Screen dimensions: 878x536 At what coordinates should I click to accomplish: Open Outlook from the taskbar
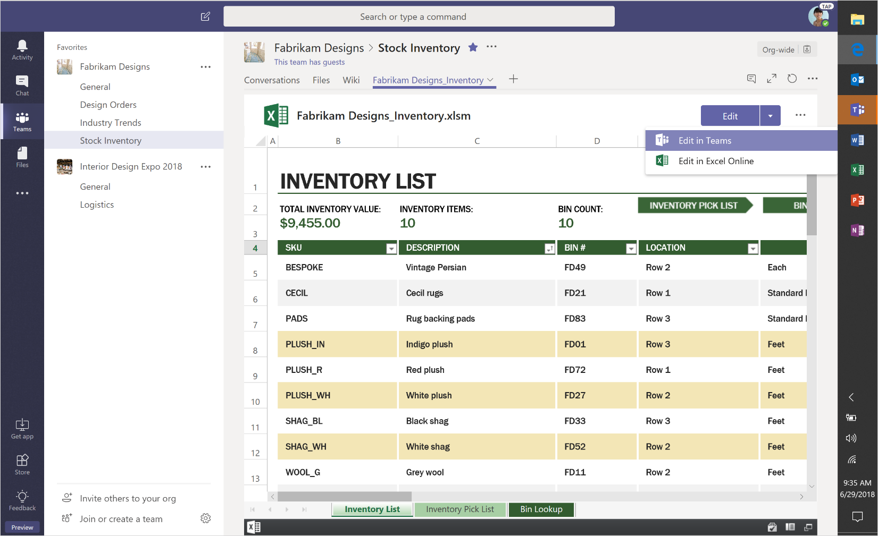point(857,80)
